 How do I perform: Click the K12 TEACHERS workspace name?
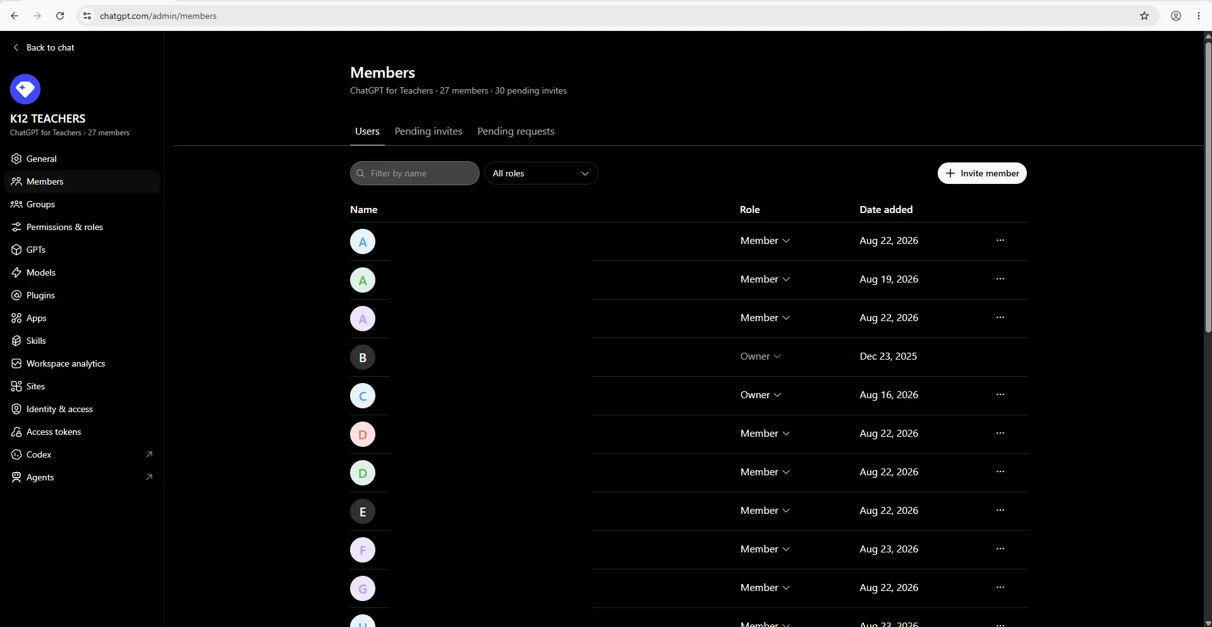tap(47, 118)
